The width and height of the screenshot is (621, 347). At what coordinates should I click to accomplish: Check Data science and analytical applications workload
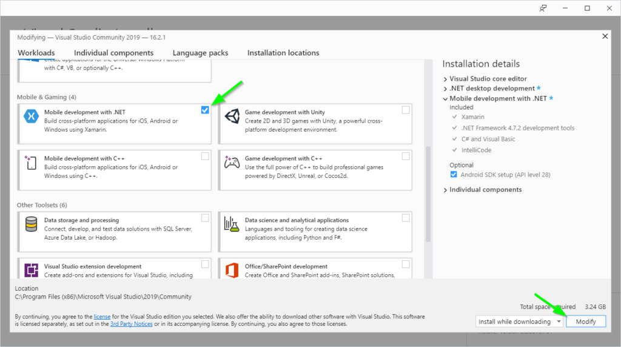pos(406,218)
